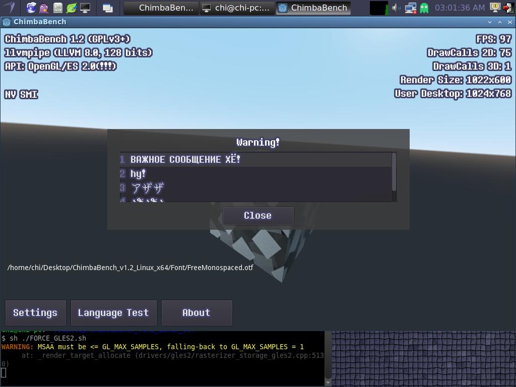Open the volume speaker tray icon
Screen dimensions: 516x387
397,8
